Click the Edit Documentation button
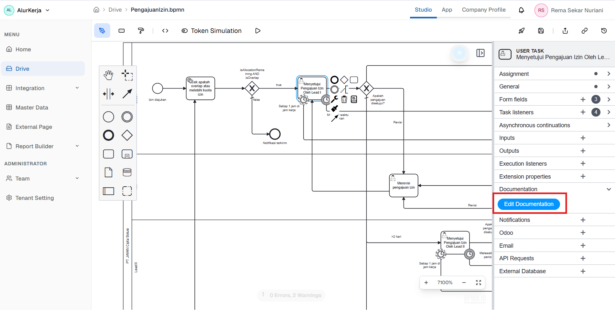This screenshot has width=615, height=310. (x=529, y=204)
